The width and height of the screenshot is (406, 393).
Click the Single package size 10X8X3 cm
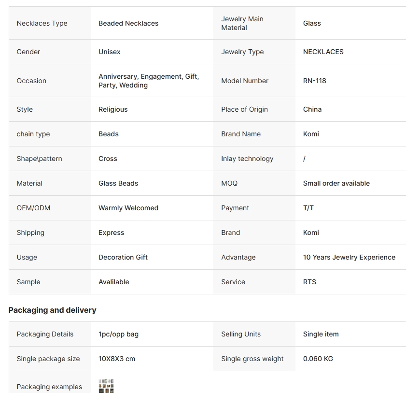point(117,359)
